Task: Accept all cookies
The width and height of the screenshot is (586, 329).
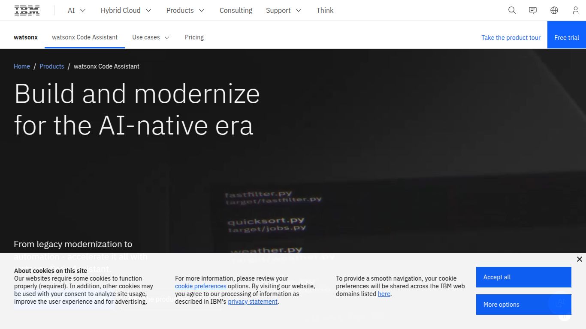Action: [523, 277]
